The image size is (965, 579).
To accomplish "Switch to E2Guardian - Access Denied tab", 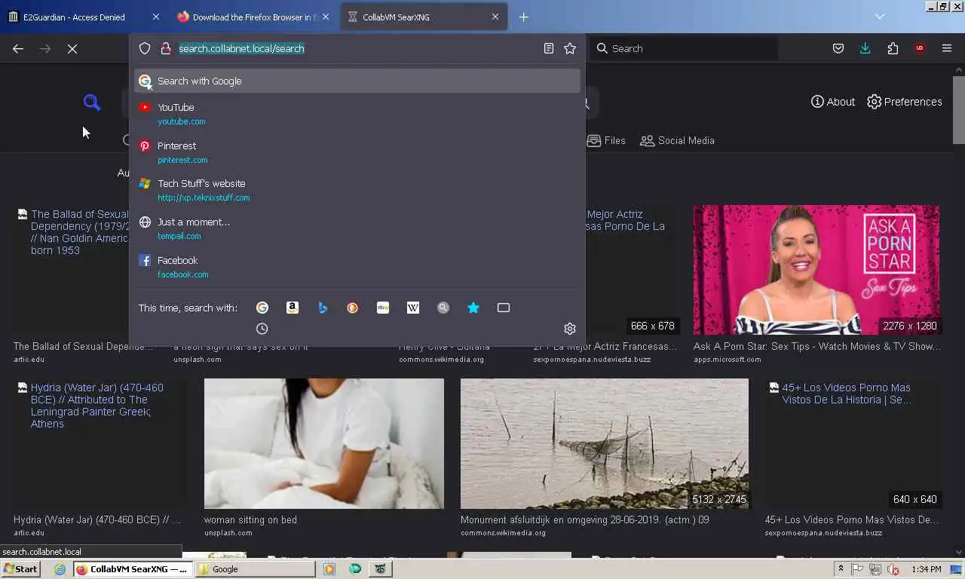I will coord(74,17).
